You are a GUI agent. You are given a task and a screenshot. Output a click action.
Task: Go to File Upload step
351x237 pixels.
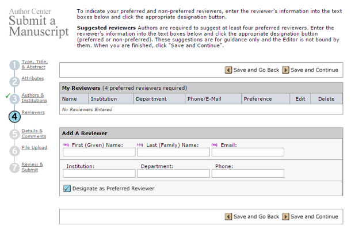tap(33, 148)
